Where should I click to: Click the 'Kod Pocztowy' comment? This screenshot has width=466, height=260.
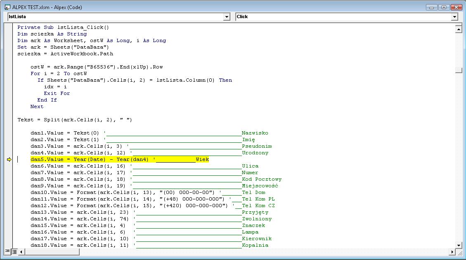[x=262, y=179]
